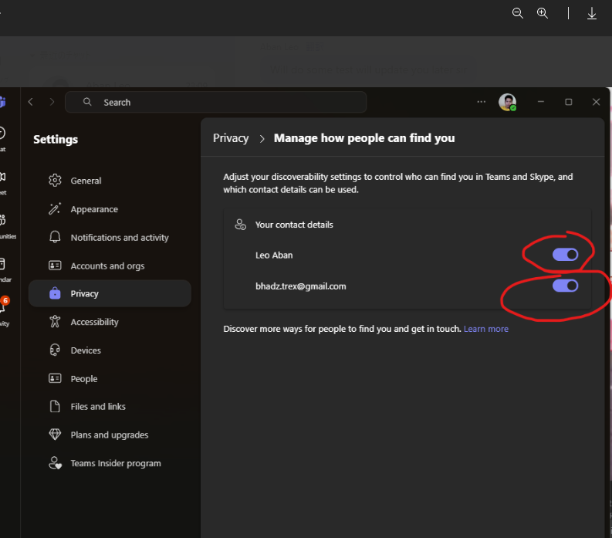Click the Appearance magic wand icon

[55, 209]
